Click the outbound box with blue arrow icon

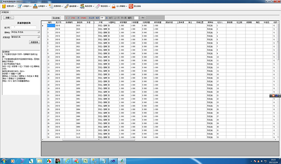point(35,6)
